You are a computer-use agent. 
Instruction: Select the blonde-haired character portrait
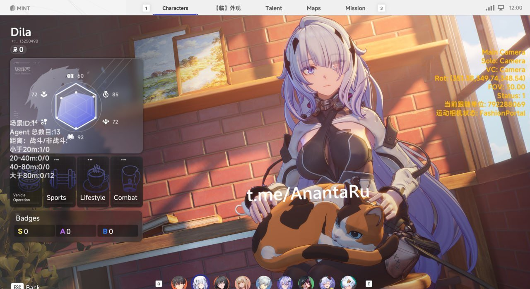[243, 283]
